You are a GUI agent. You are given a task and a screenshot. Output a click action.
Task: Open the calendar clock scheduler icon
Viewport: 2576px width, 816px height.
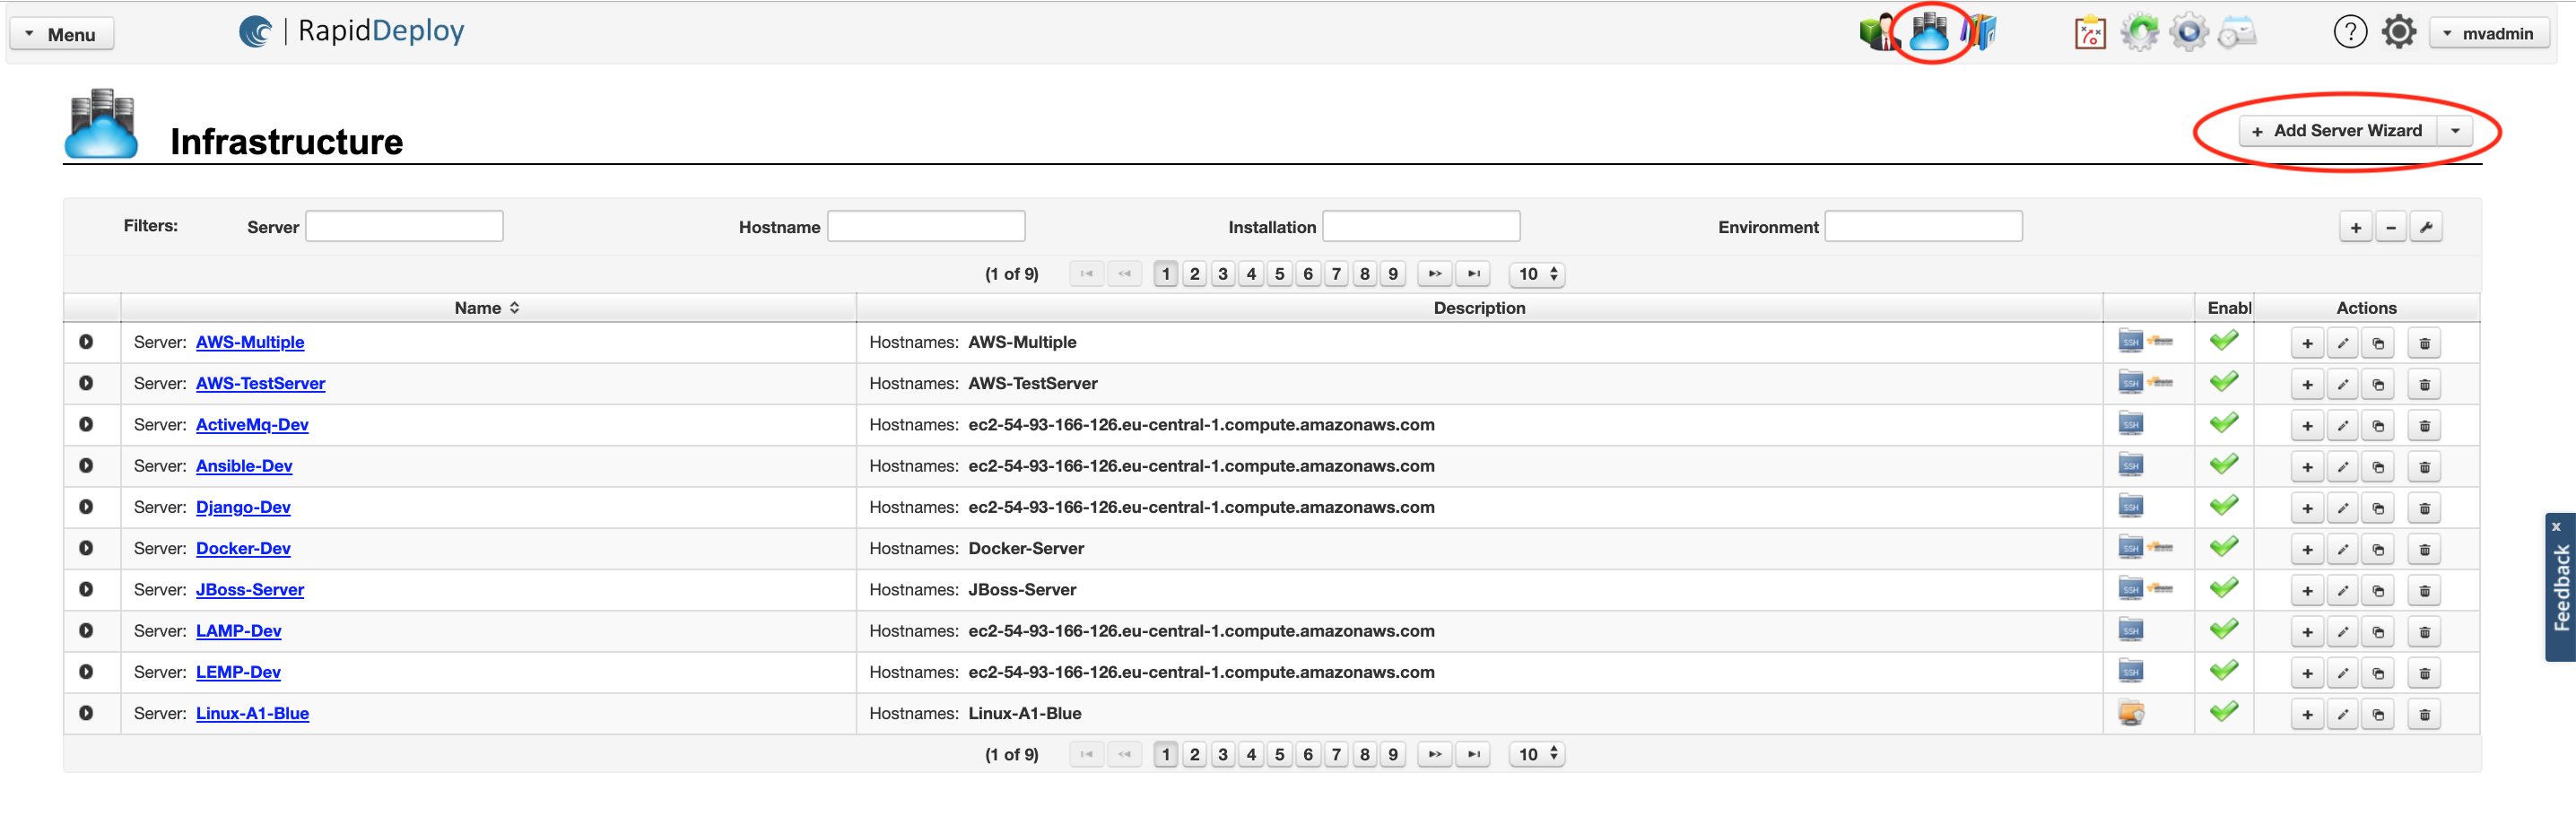pos(2237,33)
